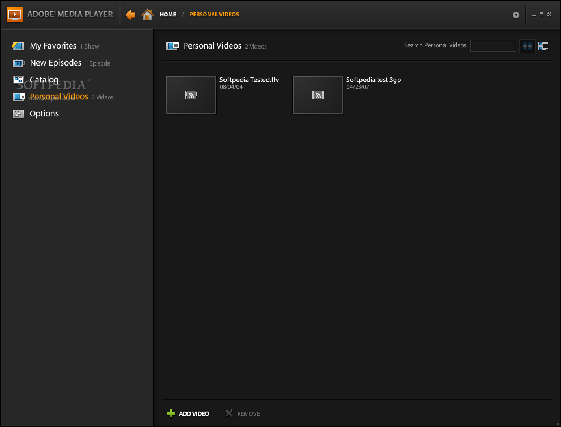Go back with the orange arrow
Screen dimensions: 561x427
tap(130, 15)
